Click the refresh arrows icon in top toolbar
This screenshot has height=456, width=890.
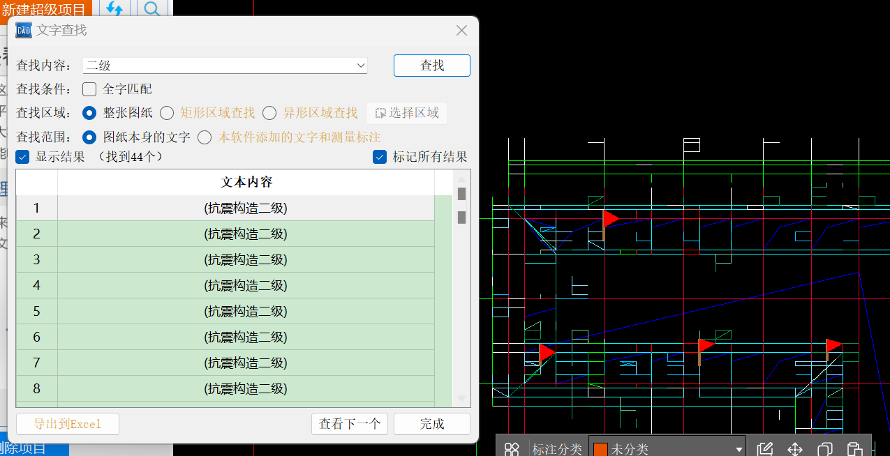tap(114, 8)
